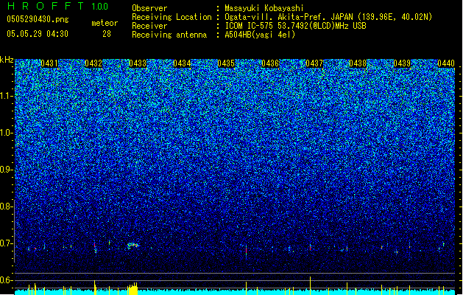The height and width of the screenshot is (295, 463).
Task: Click antenna text A504HB(yagi 4el)
Action: [x=260, y=35]
